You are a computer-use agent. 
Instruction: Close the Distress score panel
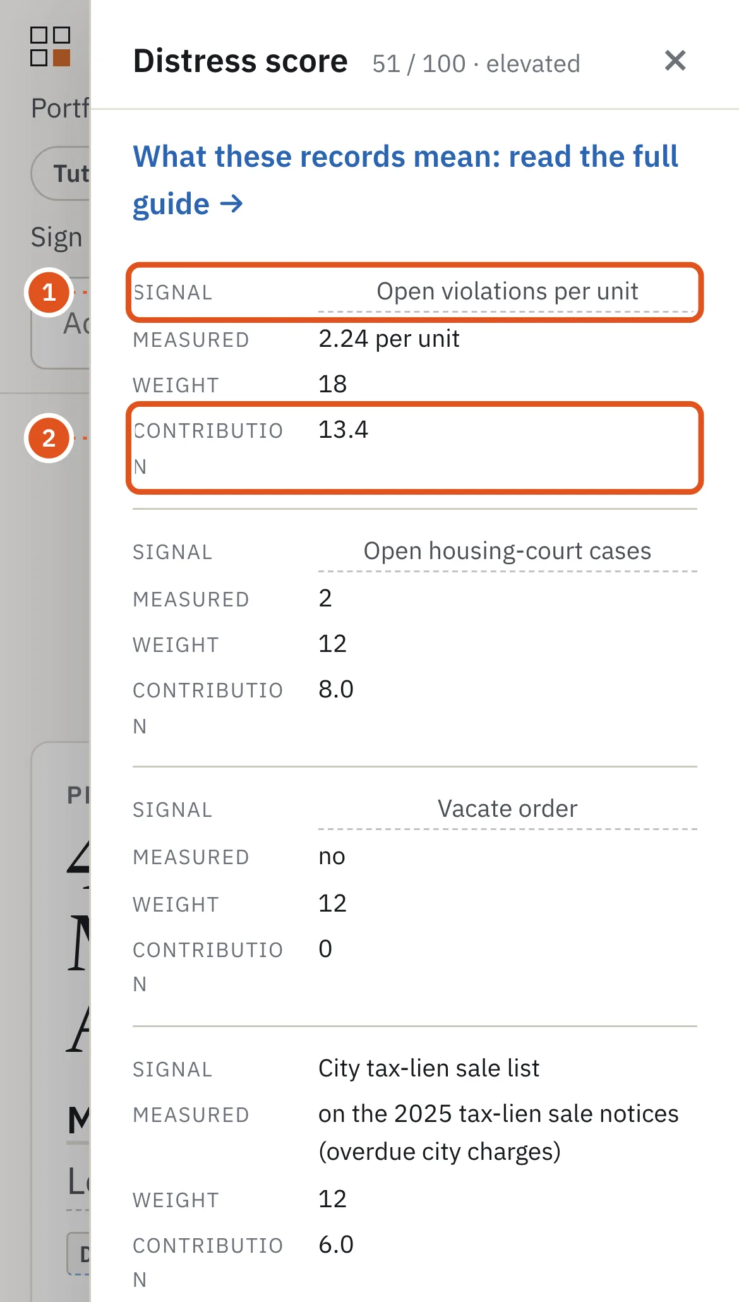(x=675, y=61)
